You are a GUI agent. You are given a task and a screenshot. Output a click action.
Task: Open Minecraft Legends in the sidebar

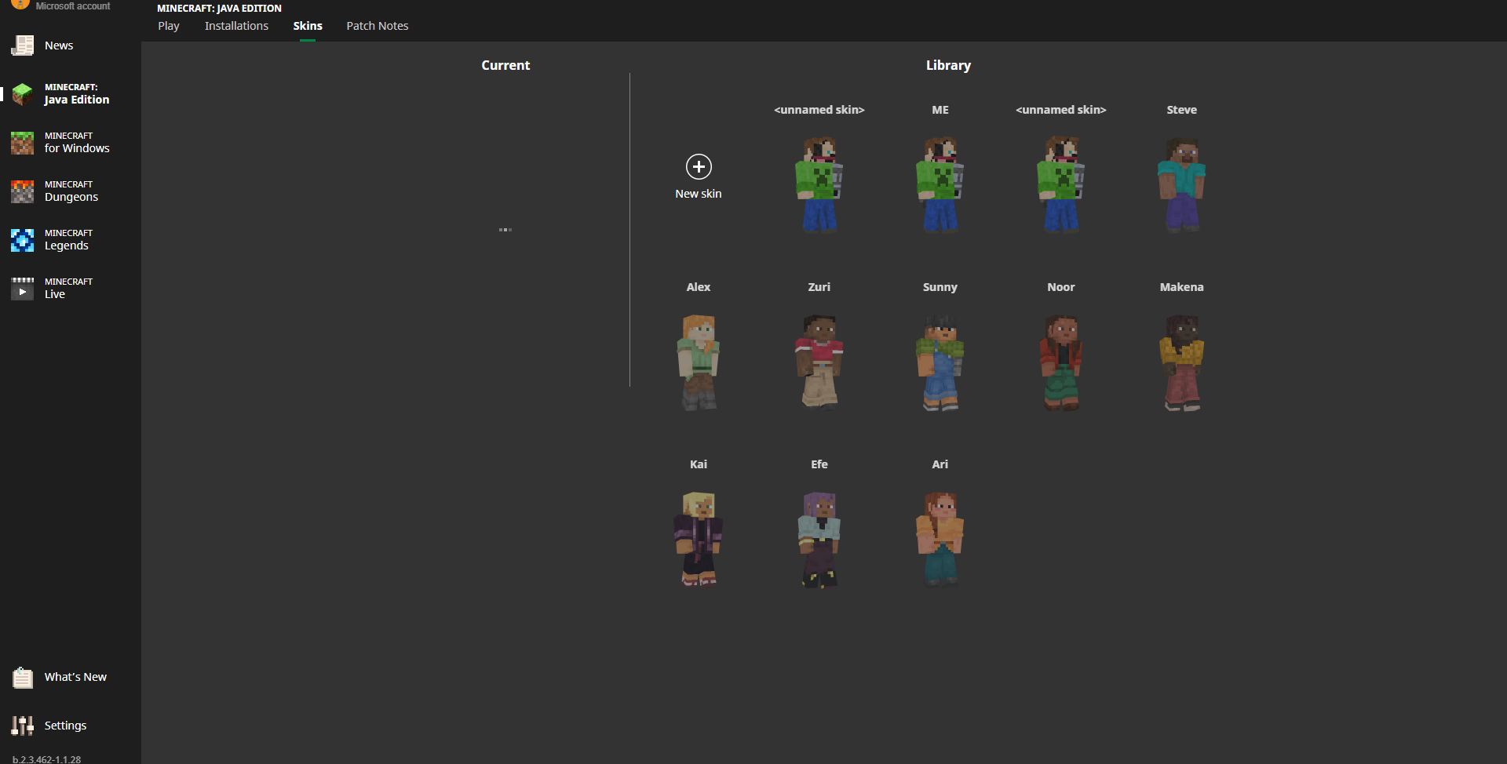coord(69,240)
